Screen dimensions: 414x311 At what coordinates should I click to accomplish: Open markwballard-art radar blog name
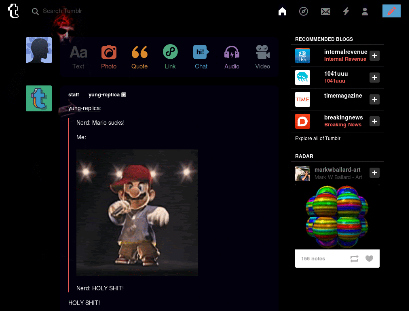tap(337, 170)
